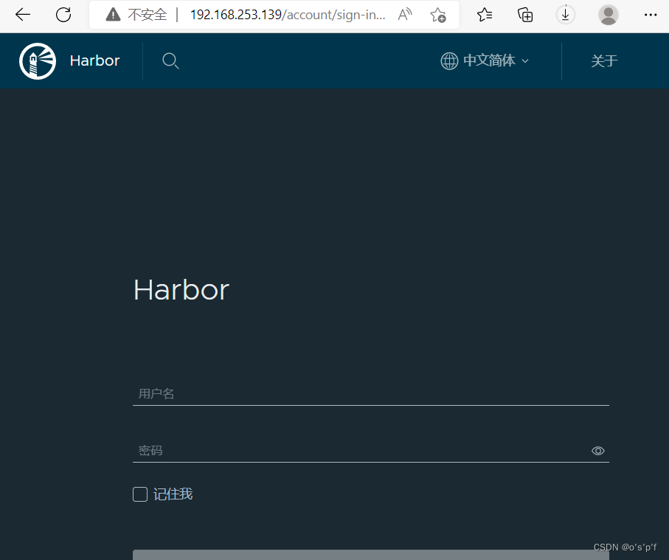Open the favorites list icon

point(485,15)
